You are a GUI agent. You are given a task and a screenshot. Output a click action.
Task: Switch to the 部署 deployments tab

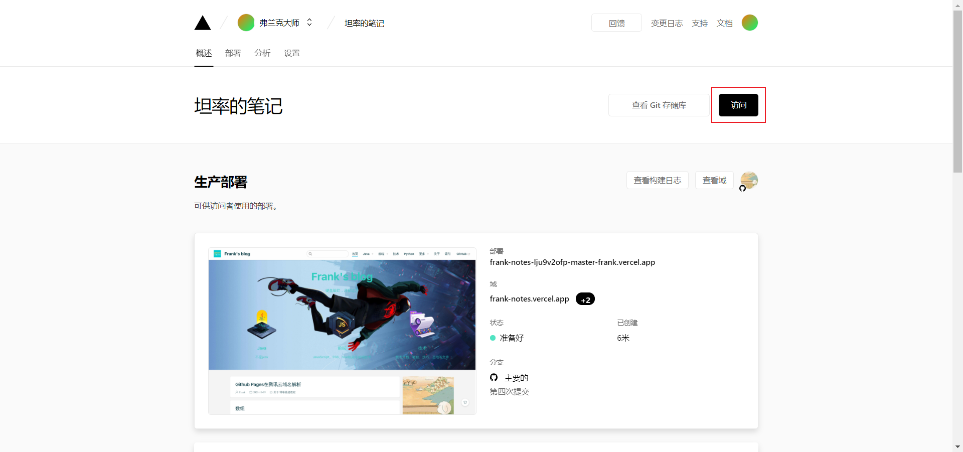(233, 53)
